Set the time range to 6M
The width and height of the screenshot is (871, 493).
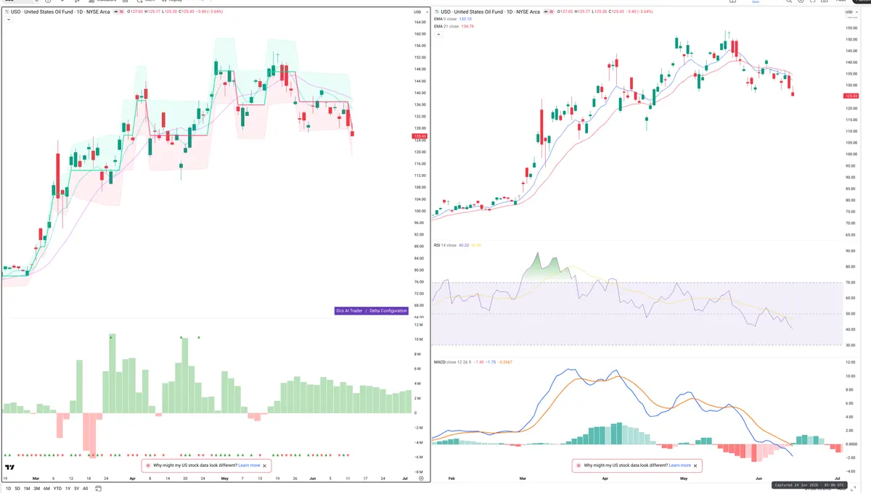(x=46, y=489)
